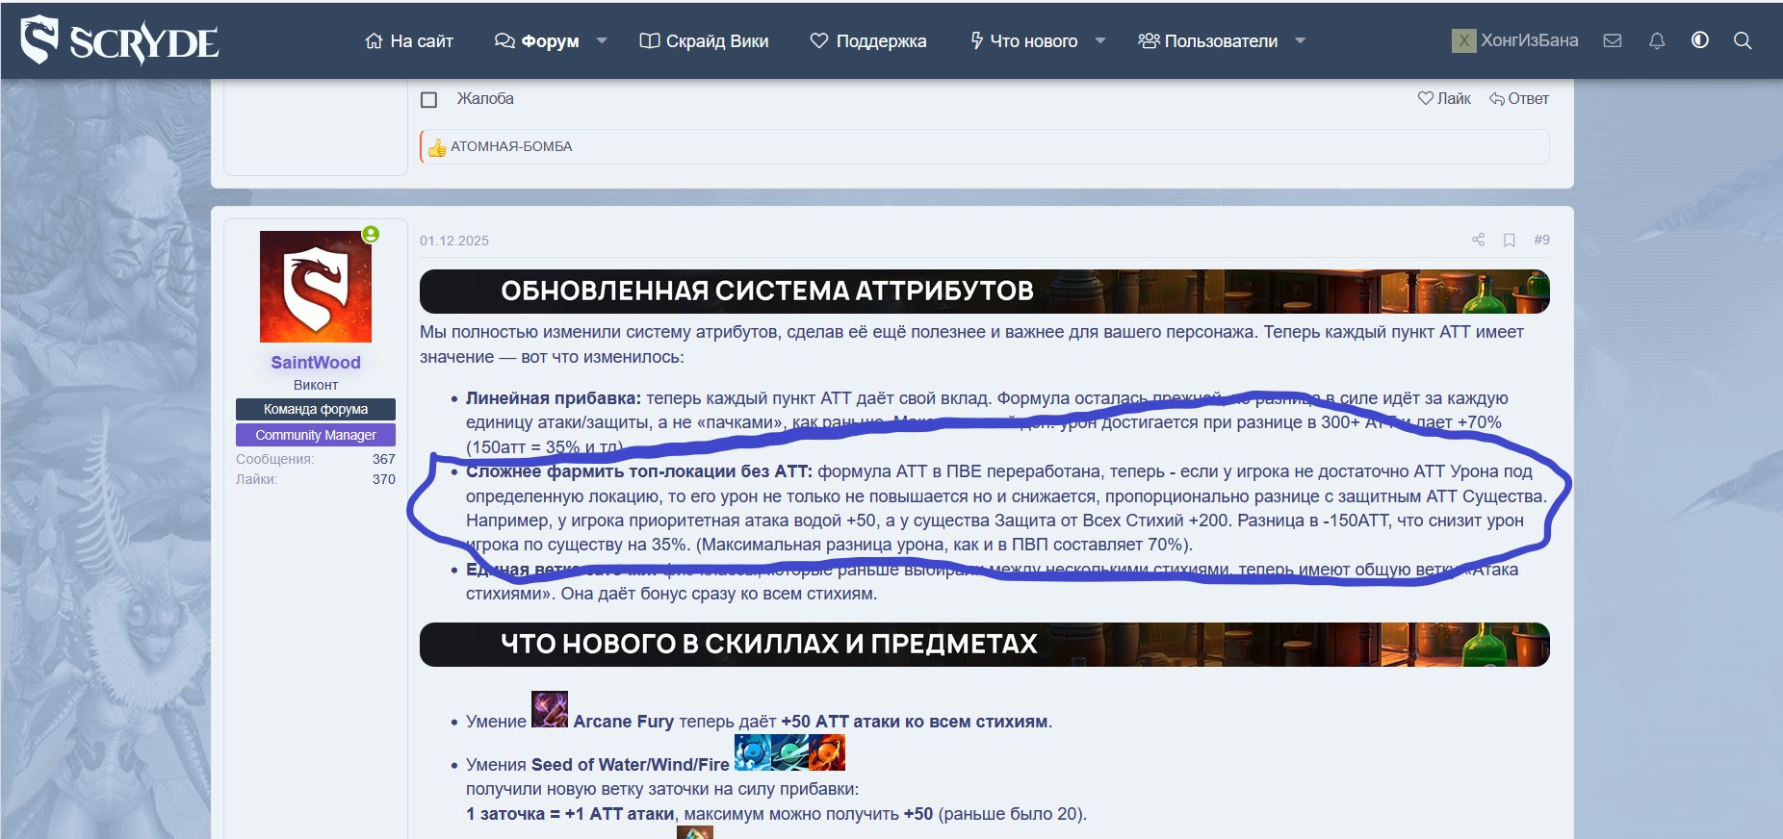The image size is (1783, 839).
Task: Click the people icon beside Пользователи
Action: 1149,40
